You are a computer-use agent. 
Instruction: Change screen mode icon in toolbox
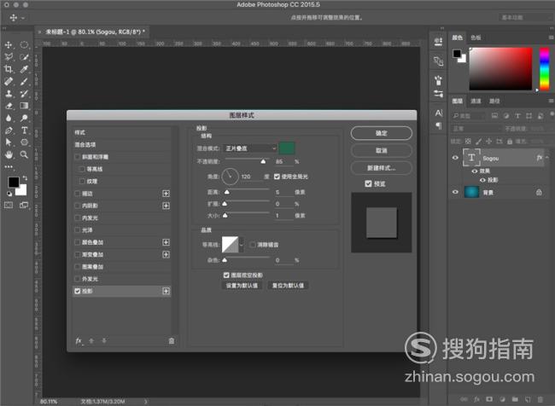(x=24, y=205)
